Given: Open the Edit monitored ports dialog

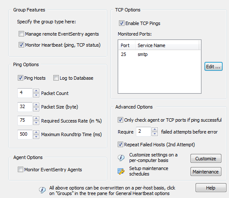Looking at the screenshot, I should point(213,67).
